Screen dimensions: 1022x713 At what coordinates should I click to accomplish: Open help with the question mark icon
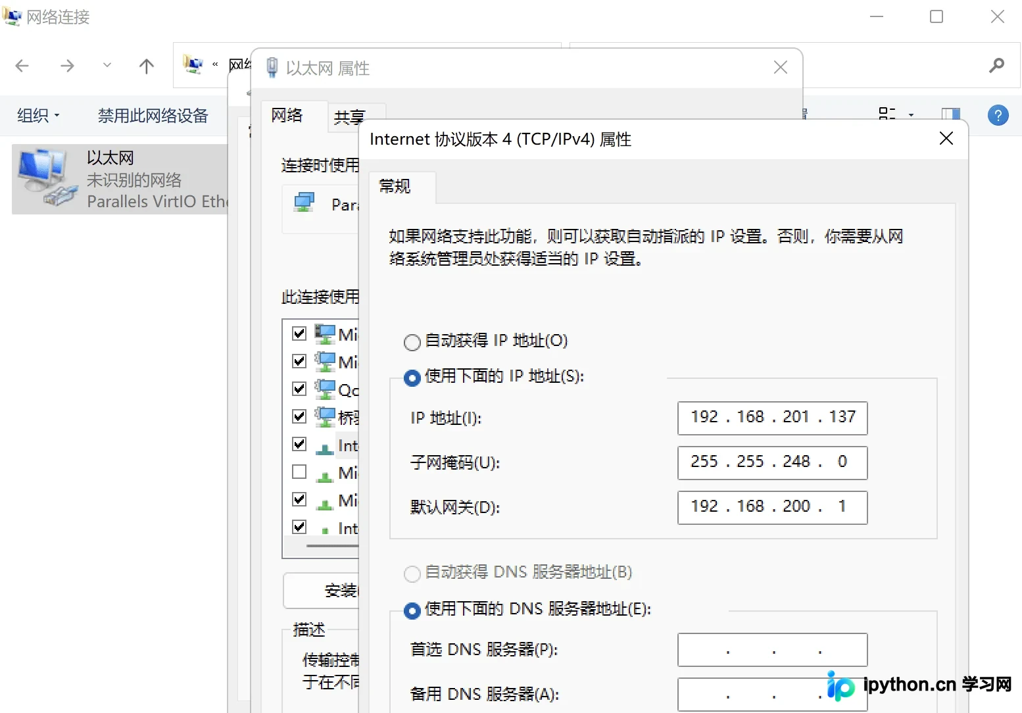[998, 116]
